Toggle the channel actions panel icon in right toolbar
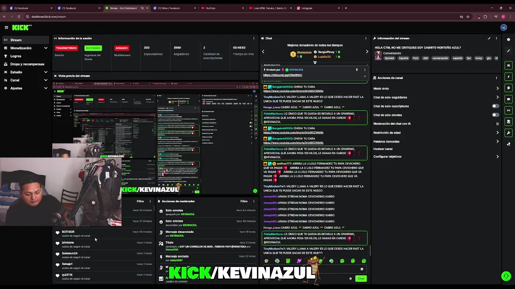This screenshot has height=289, width=515. tap(509, 122)
